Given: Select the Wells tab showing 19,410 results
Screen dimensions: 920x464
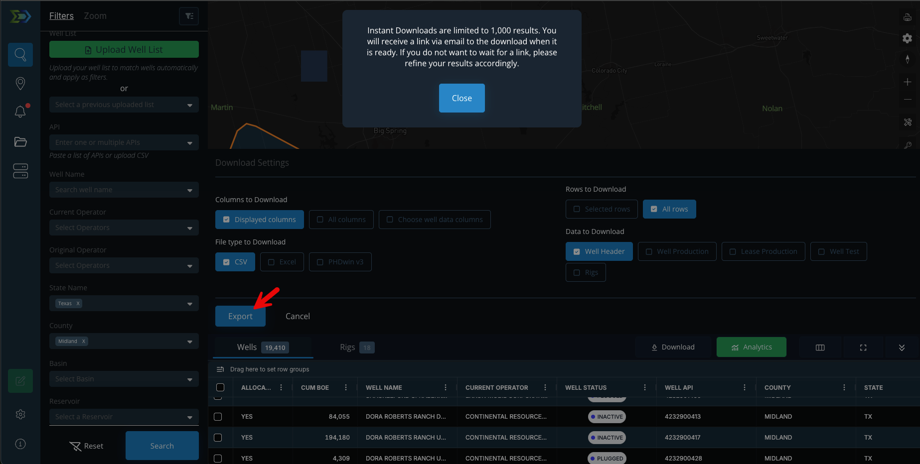Looking at the screenshot, I should (263, 347).
